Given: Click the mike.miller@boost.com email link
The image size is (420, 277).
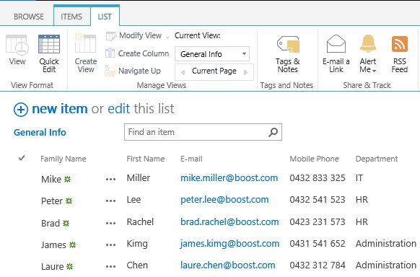Looking at the screenshot, I should coord(229,178).
